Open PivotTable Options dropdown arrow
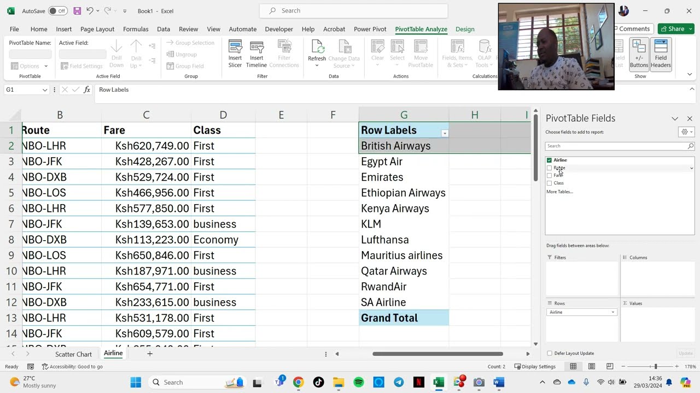 point(46,66)
